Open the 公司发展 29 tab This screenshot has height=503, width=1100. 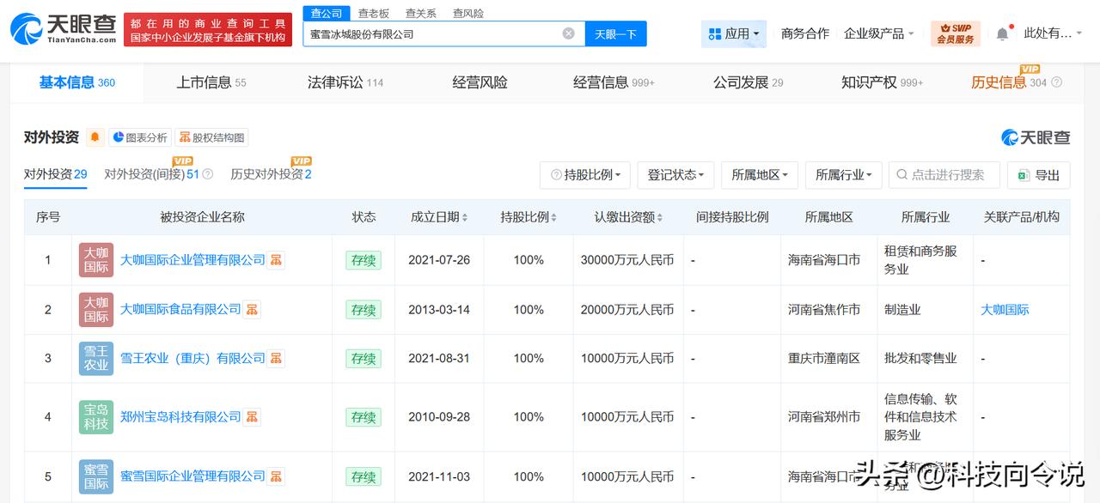tap(748, 82)
